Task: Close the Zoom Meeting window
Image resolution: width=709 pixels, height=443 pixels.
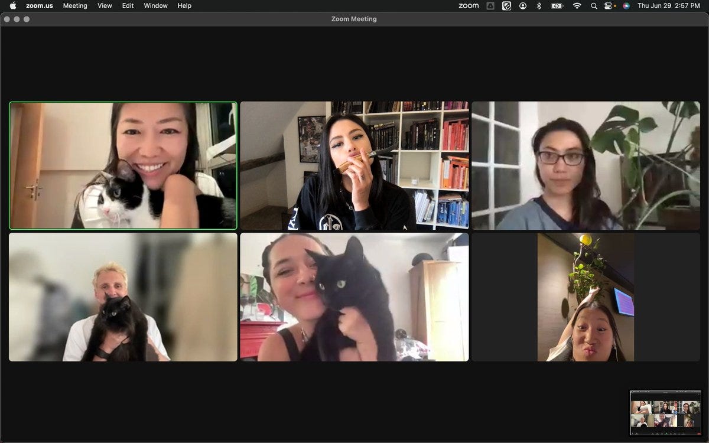Action: (x=7, y=19)
